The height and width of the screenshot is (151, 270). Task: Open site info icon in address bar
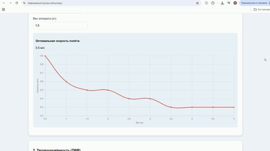[x=24, y=3]
